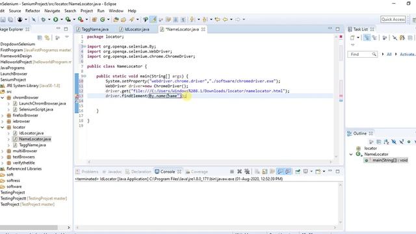This screenshot has width=416, height=234.
Task: Click the All link in Task List
Action: tap(389, 55)
